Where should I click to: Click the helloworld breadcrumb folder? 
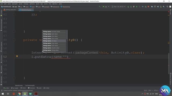click(x=55, y=7)
